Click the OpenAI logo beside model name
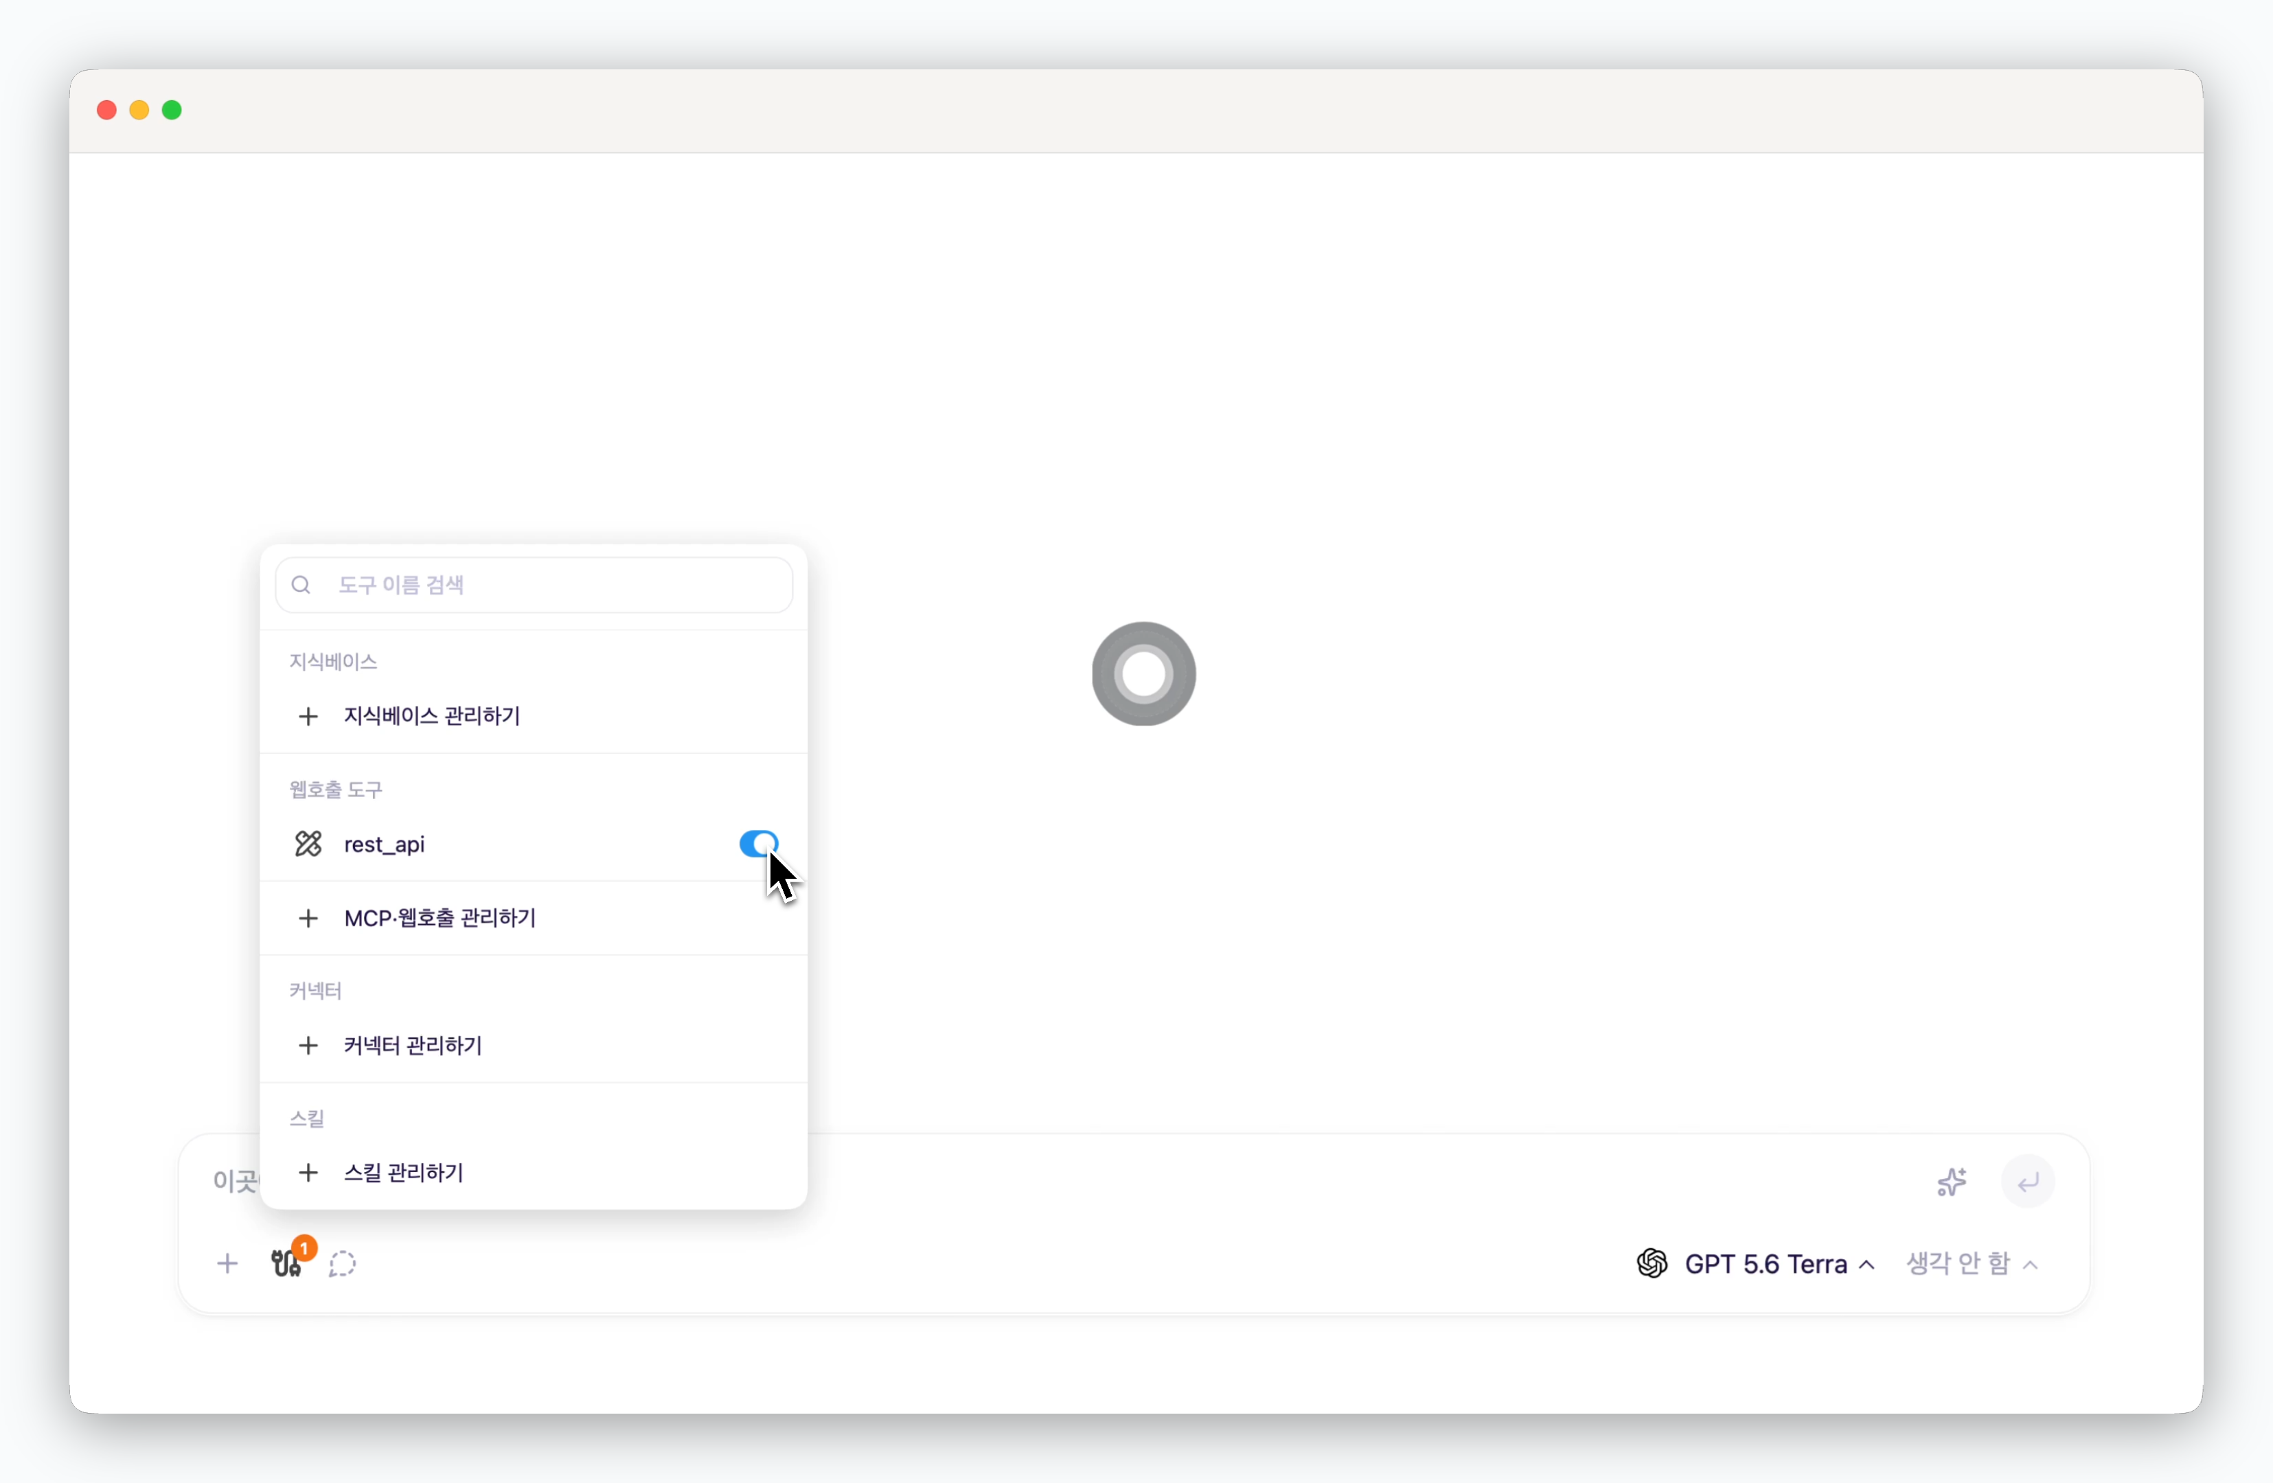This screenshot has width=2273, height=1483. click(x=1652, y=1263)
